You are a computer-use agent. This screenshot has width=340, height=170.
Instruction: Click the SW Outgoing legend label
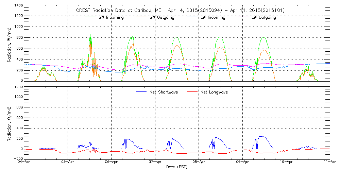(x=162, y=17)
